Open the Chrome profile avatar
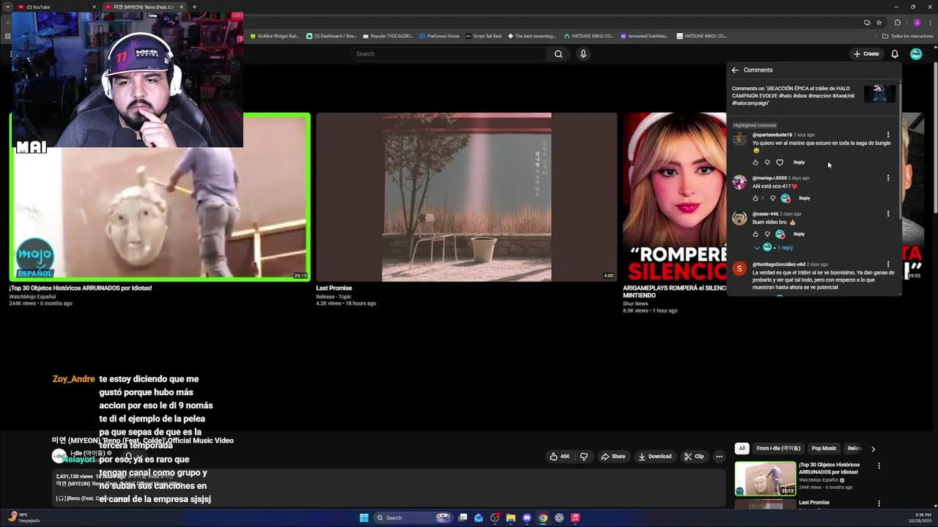 [917, 22]
